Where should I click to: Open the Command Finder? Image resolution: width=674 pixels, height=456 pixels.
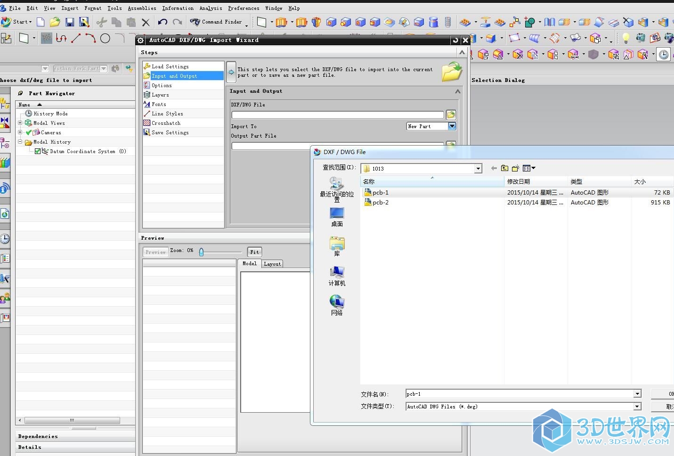click(216, 22)
